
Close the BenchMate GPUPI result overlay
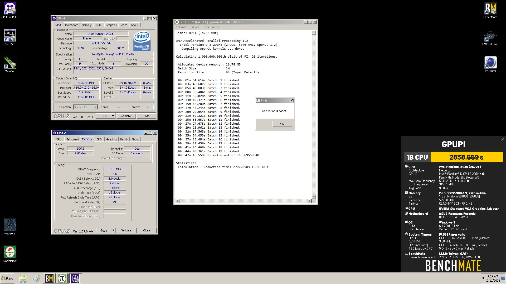(502, 139)
